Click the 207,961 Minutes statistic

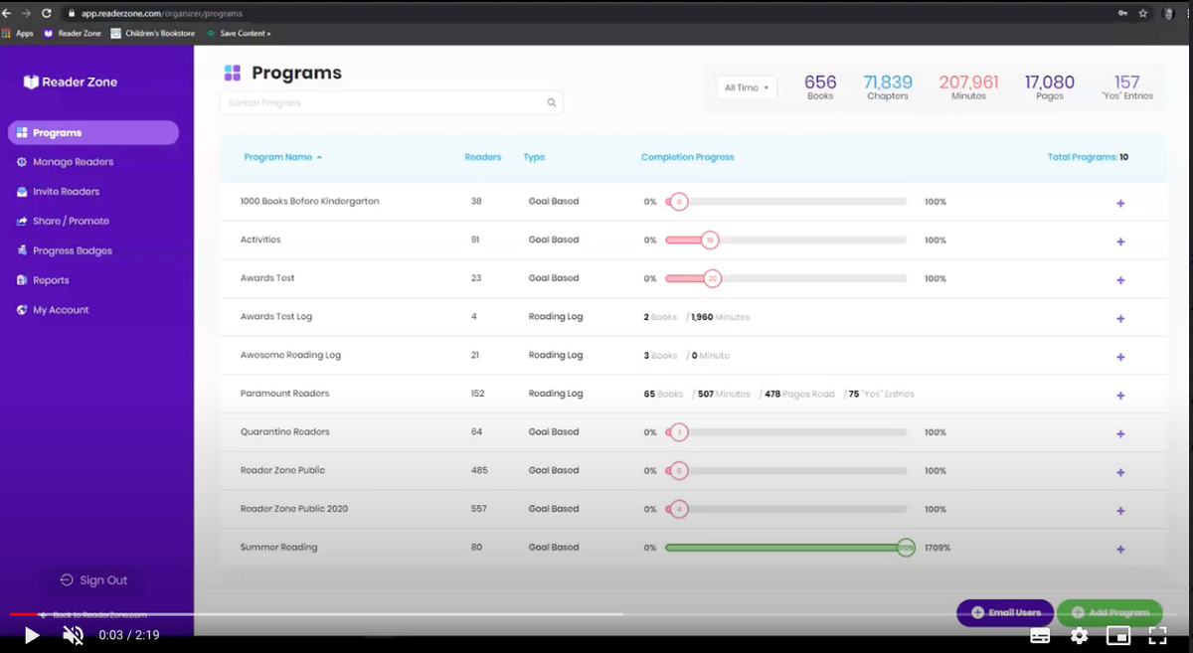click(968, 86)
